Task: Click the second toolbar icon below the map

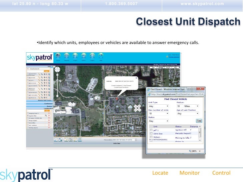Action: [60, 140]
